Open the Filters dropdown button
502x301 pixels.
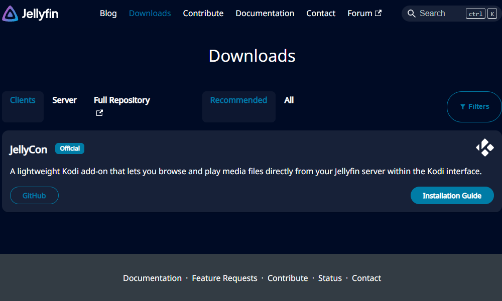[x=474, y=107]
